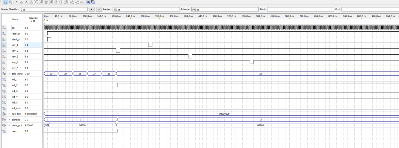399x148 pixels.
Task: Move the master time bar to the next transition
Action: pyautogui.click(x=99, y=9)
